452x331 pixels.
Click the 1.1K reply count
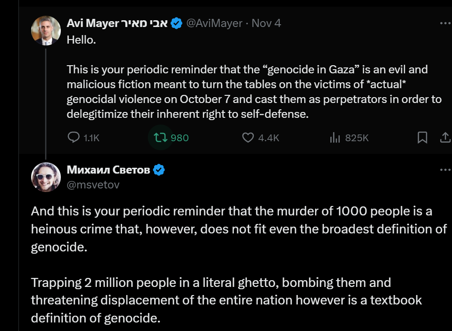91,138
